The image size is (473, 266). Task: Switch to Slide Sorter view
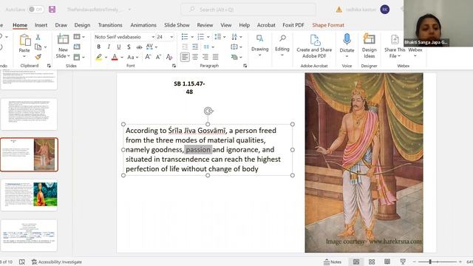372,262
